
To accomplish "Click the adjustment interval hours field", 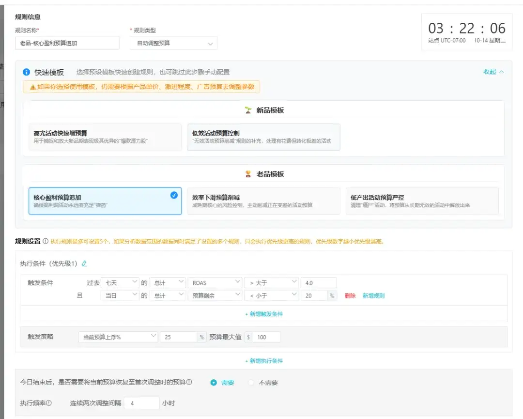I will click(142, 403).
